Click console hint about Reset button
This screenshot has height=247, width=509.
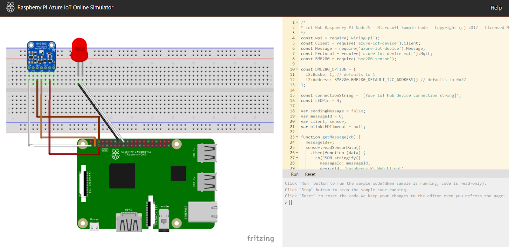(395, 196)
